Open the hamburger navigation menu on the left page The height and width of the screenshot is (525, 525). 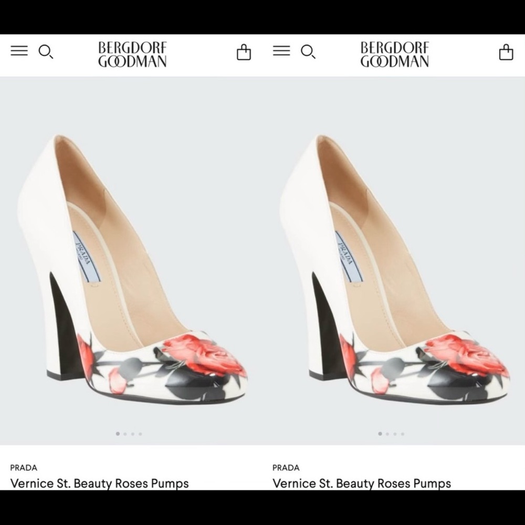click(x=19, y=51)
